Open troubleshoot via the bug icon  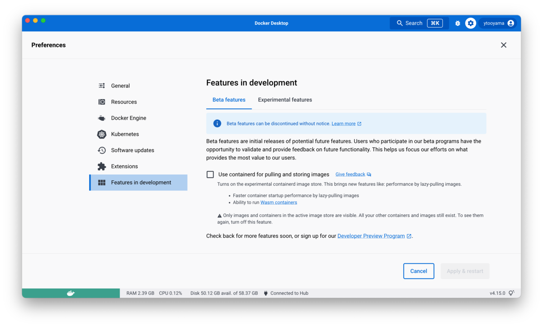[457, 23]
